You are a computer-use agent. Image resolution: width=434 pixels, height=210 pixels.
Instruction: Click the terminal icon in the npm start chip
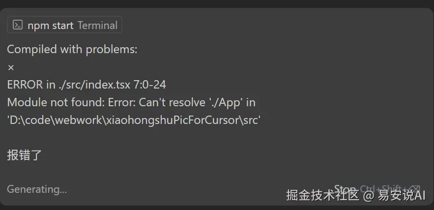coord(18,25)
